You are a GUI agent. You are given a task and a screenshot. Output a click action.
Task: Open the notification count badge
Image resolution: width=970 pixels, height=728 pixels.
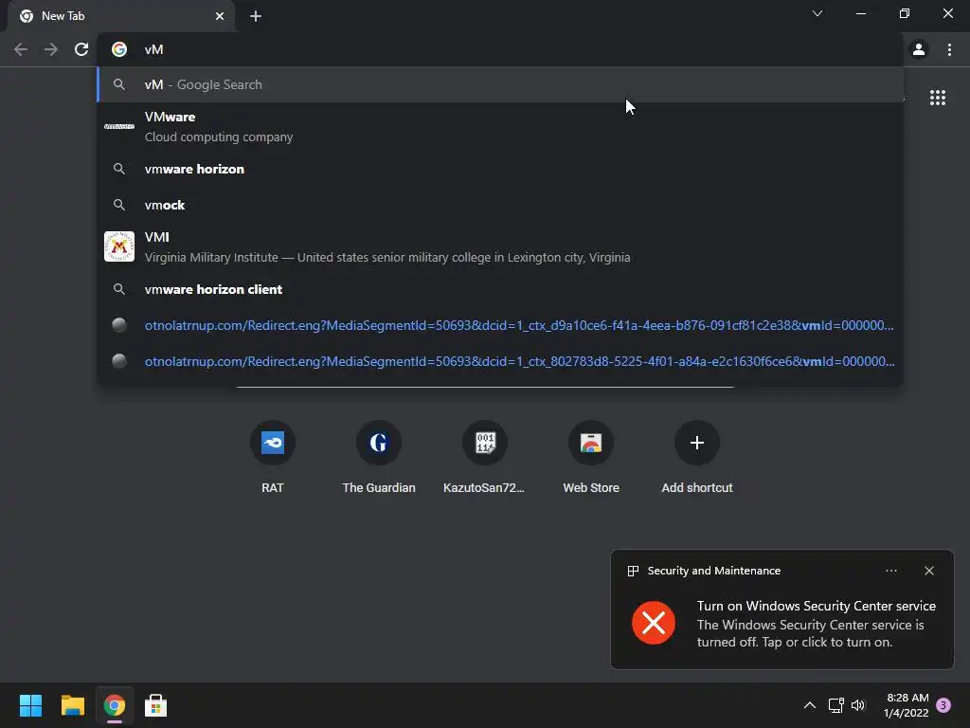pyautogui.click(x=943, y=705)
